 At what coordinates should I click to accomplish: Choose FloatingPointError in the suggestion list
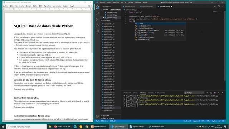160,37
